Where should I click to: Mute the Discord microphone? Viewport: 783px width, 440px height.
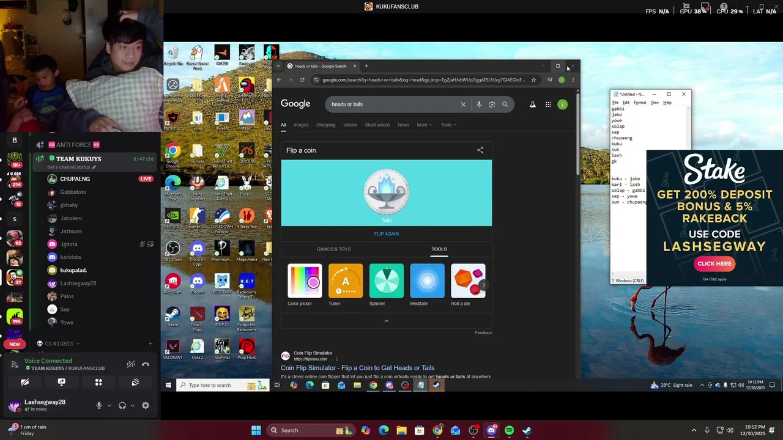point(98,405)
